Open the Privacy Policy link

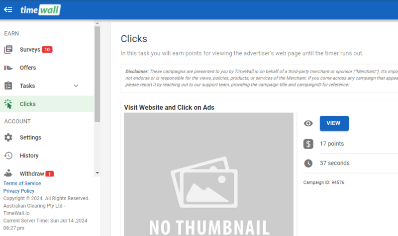(19, 191)
